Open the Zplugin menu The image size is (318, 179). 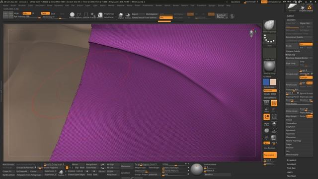tap(212, 5)
